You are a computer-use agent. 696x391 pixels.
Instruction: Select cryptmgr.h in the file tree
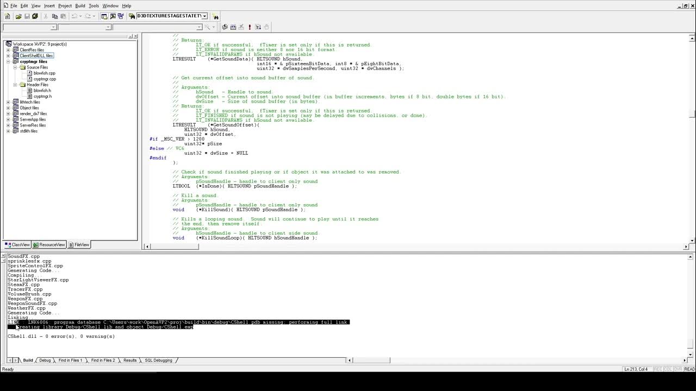[42, 96]
